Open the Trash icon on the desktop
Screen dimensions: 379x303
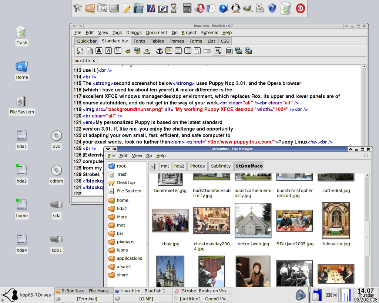(x=21, y=32)
